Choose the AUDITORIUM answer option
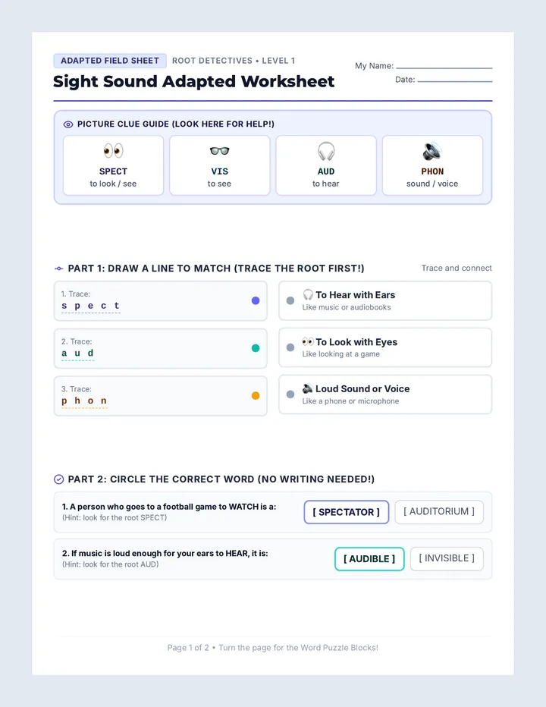 [x=439, y=512]
